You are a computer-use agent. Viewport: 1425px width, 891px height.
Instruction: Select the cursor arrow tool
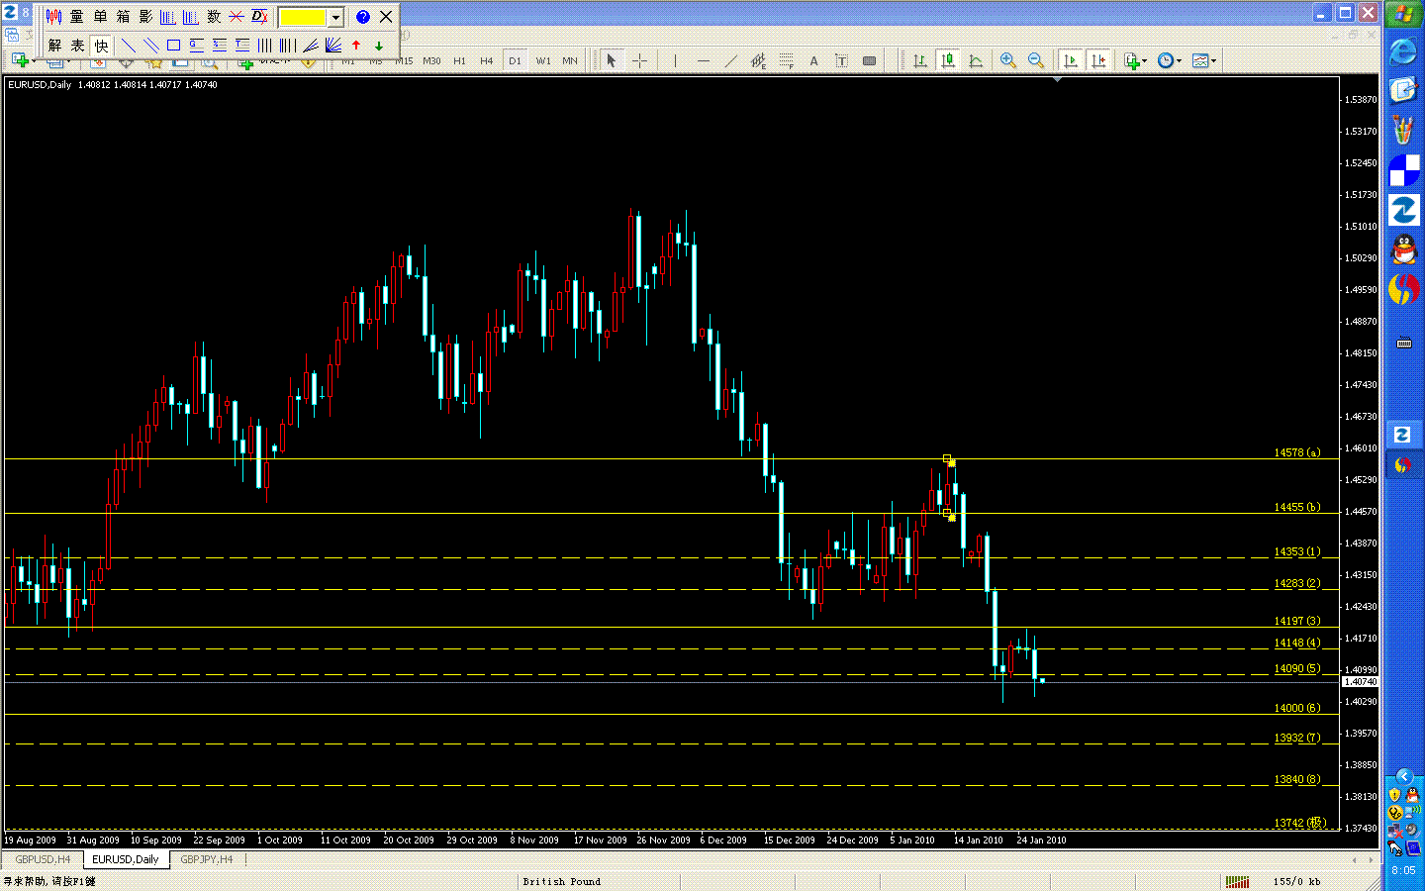point(612,61)
